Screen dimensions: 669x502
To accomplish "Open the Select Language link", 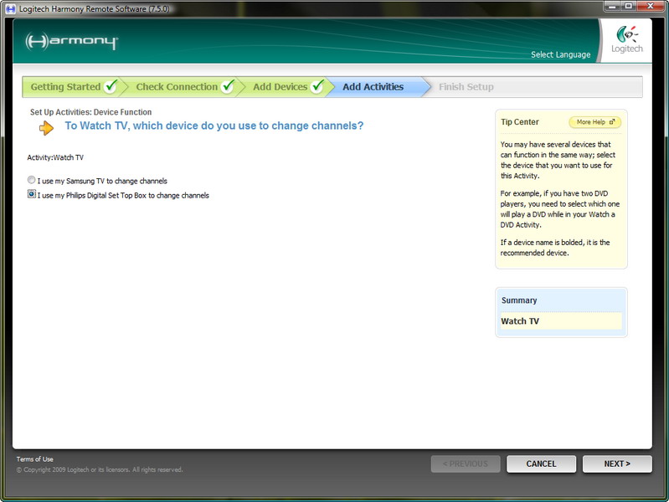I will pos(560,55).
